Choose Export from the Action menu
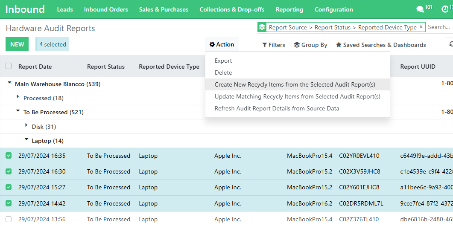This screenshot has height=226, width=453. [x=298, y=61]
